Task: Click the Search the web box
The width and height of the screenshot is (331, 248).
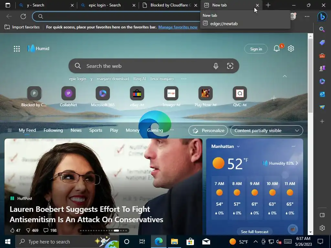Action: click(154, 66)
